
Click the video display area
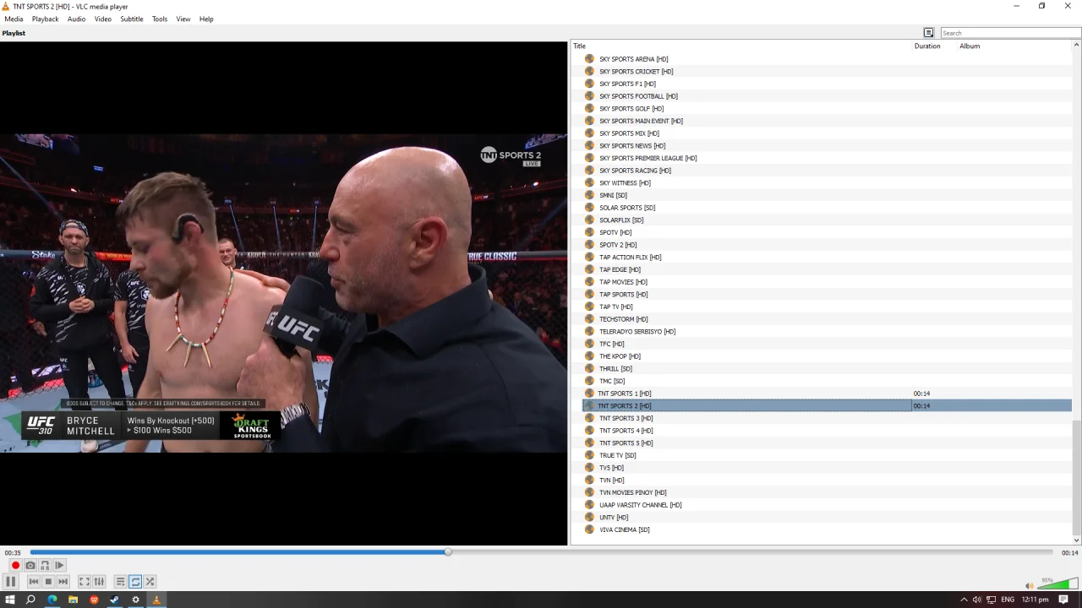click(283, 293)
